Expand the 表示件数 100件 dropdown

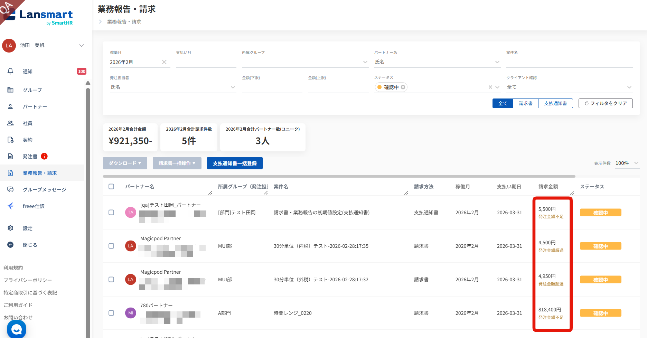(636, 163)
